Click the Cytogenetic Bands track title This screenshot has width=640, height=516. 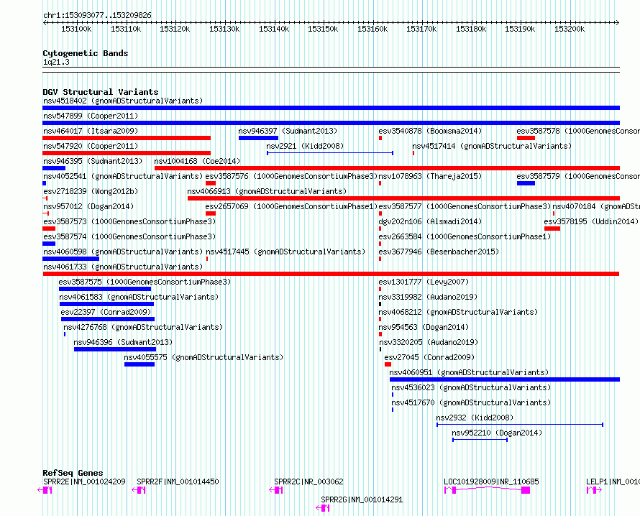pyautogui.click(x=86, y=53)
